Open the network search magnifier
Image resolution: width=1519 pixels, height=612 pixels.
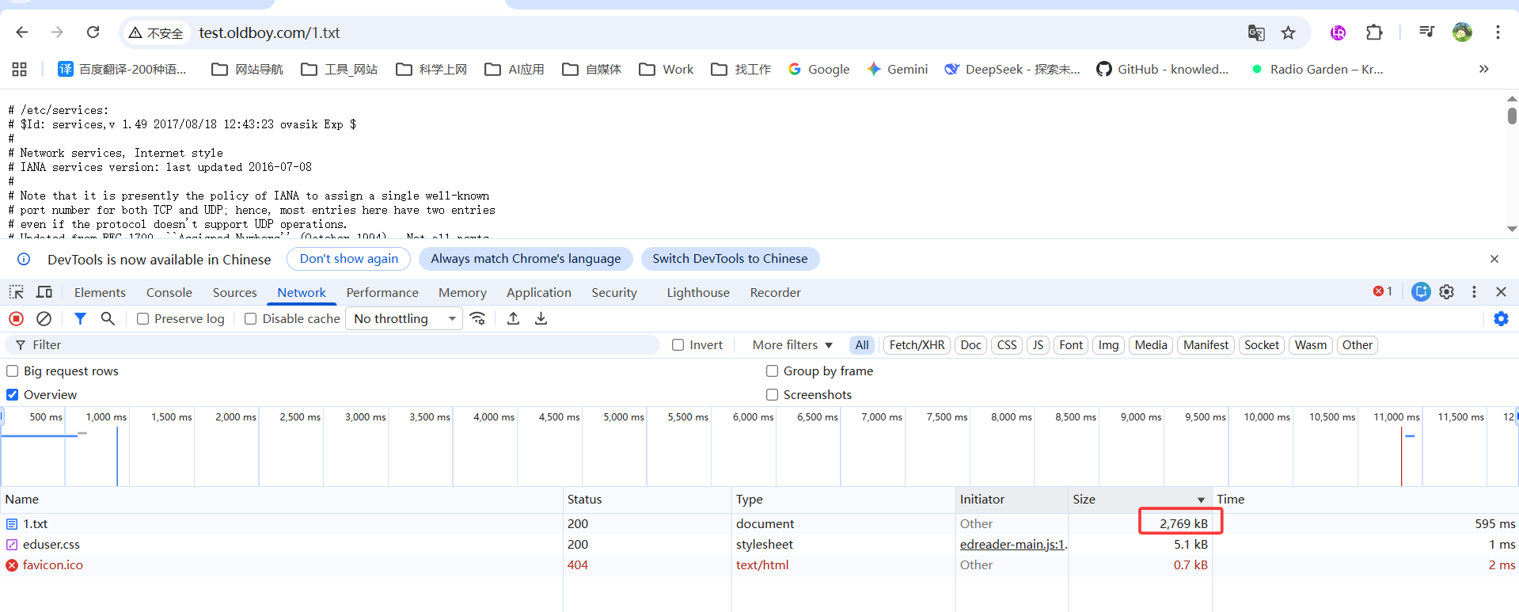108,318
